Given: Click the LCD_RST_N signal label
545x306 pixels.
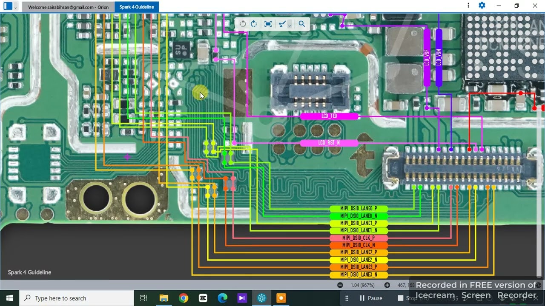Looking at the screenshot, I should click(329, 143).
